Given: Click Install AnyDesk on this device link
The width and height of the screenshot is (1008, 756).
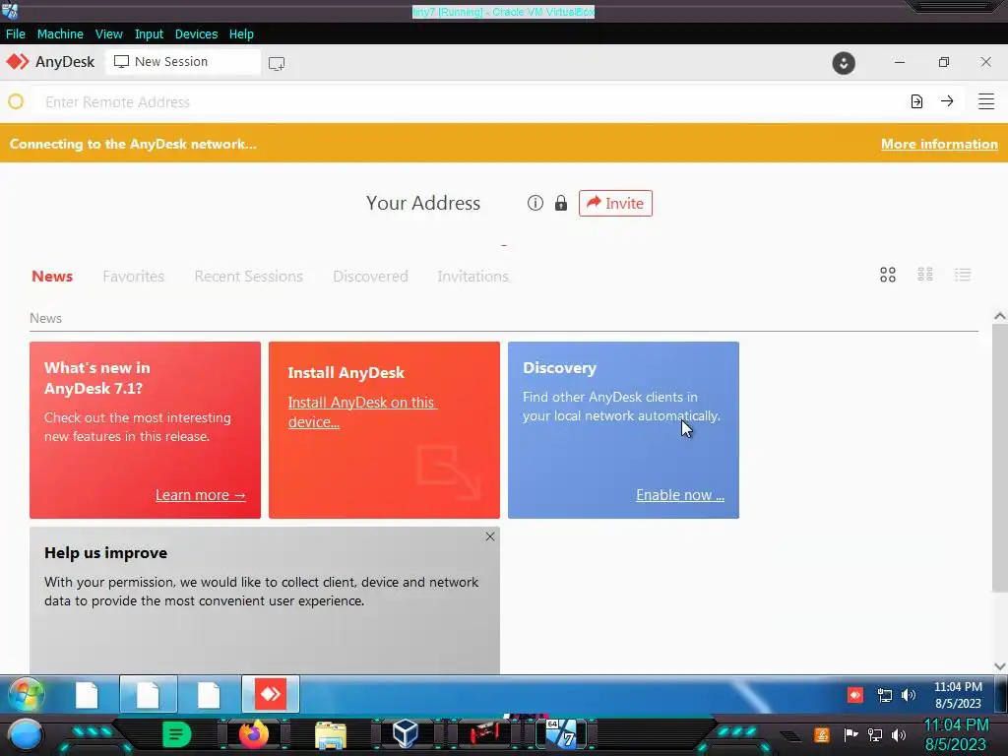Looking at the screenshot, I should (362, 412).
